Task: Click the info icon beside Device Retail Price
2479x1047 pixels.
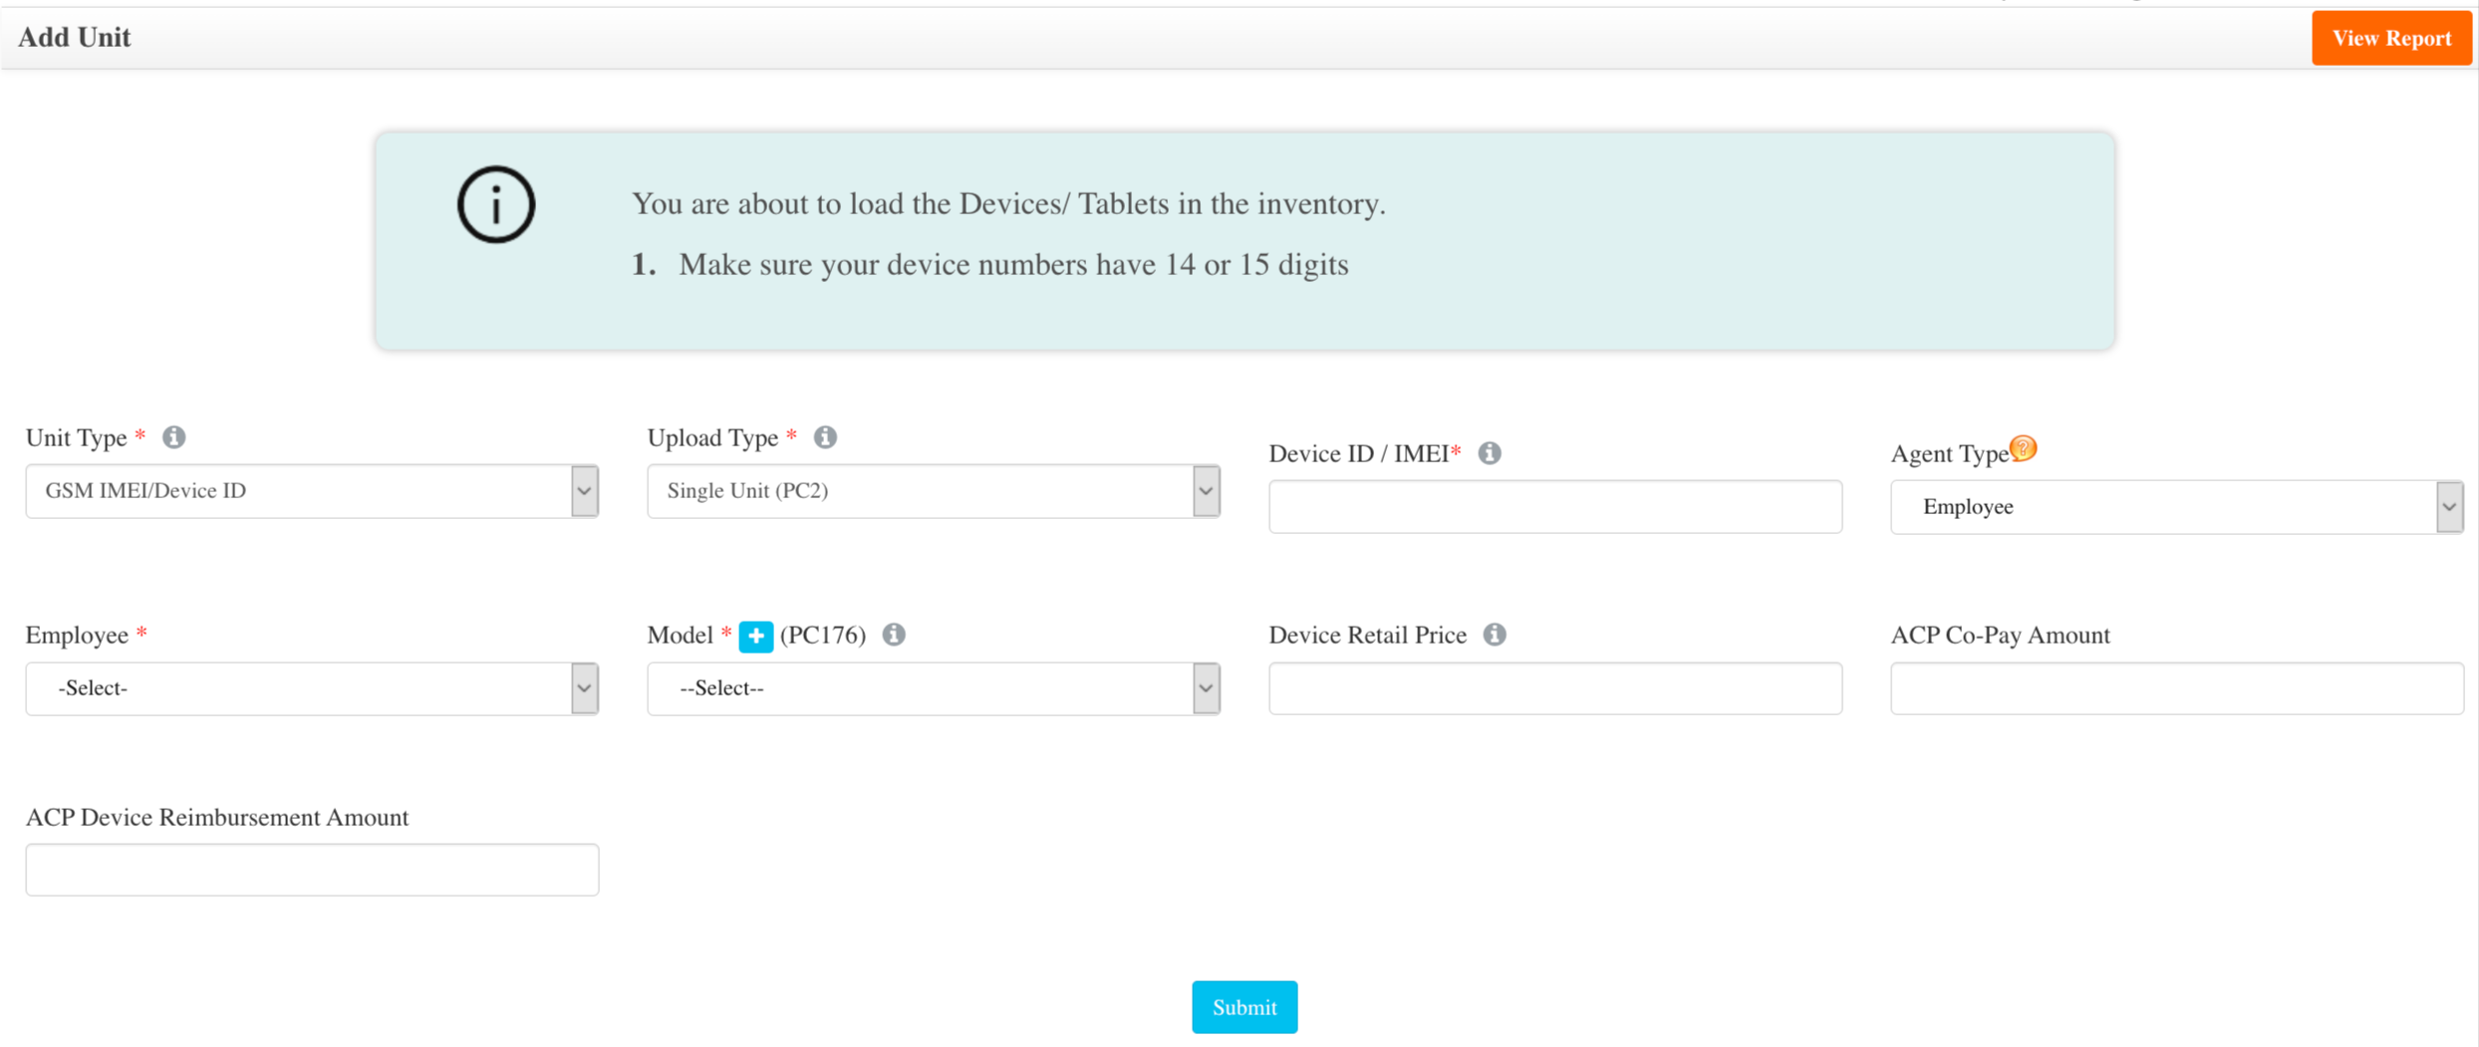Action: 1495,635
